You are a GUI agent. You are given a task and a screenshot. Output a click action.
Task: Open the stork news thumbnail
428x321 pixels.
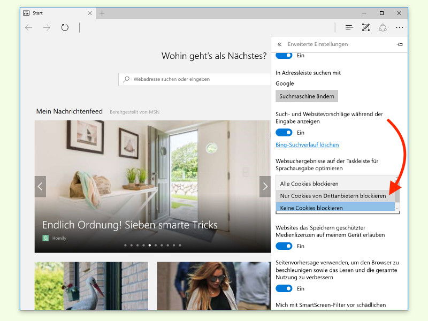(91, 286)
